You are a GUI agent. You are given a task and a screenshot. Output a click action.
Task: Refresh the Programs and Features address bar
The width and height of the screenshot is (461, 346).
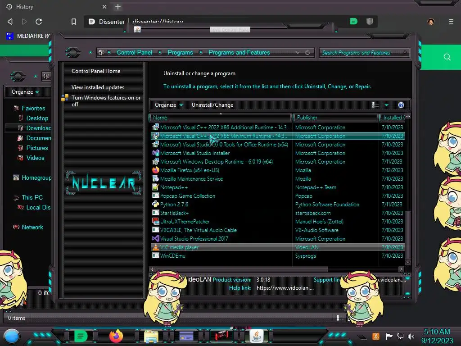[307, 53]
